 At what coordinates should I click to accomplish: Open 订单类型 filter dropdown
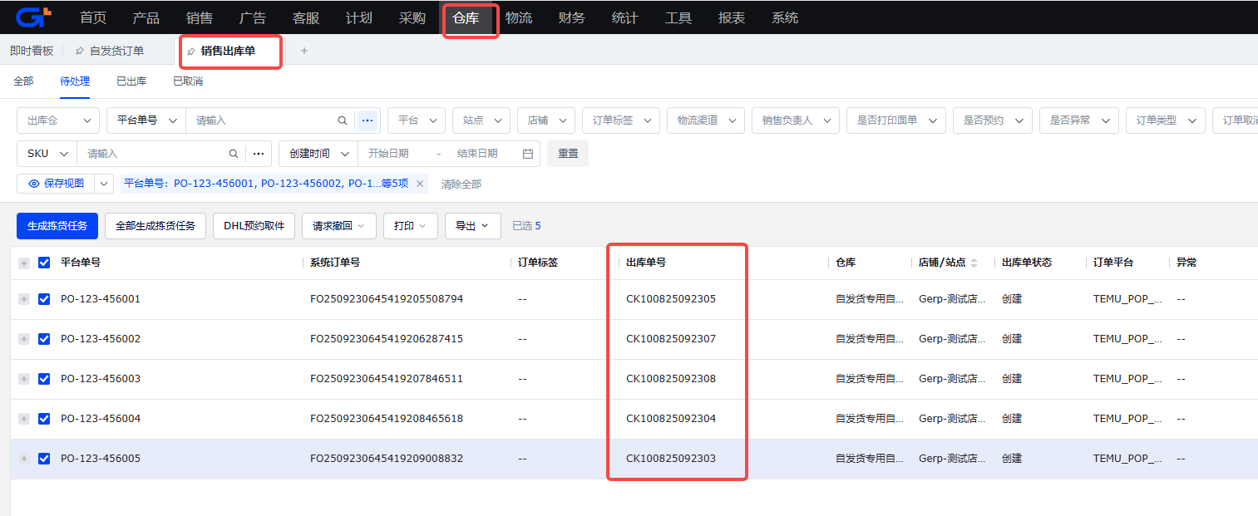point(1166,120)
